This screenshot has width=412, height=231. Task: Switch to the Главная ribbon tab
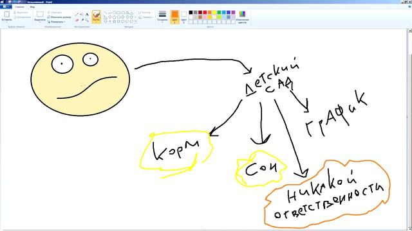point(19,7)
